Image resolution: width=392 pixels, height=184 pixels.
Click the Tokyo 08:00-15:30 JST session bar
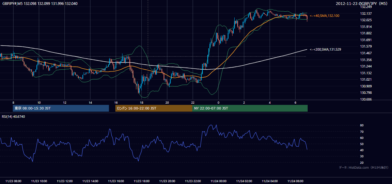pyautogui.click(x=61, y=108)
